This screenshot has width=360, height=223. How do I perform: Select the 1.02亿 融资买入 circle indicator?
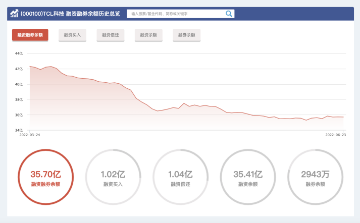113,178
